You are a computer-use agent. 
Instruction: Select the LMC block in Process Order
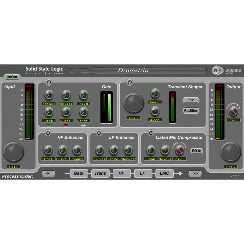[164, 173]
